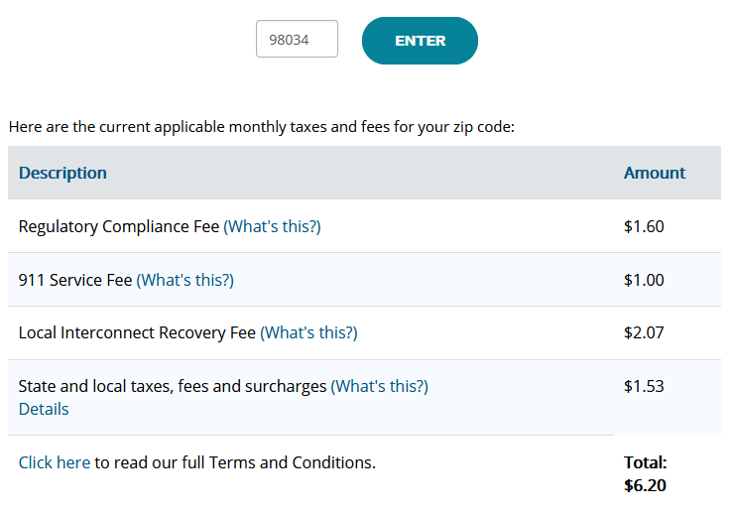
Task: Click the zip code input field showing 98034
Action: [x=297, y=39]
